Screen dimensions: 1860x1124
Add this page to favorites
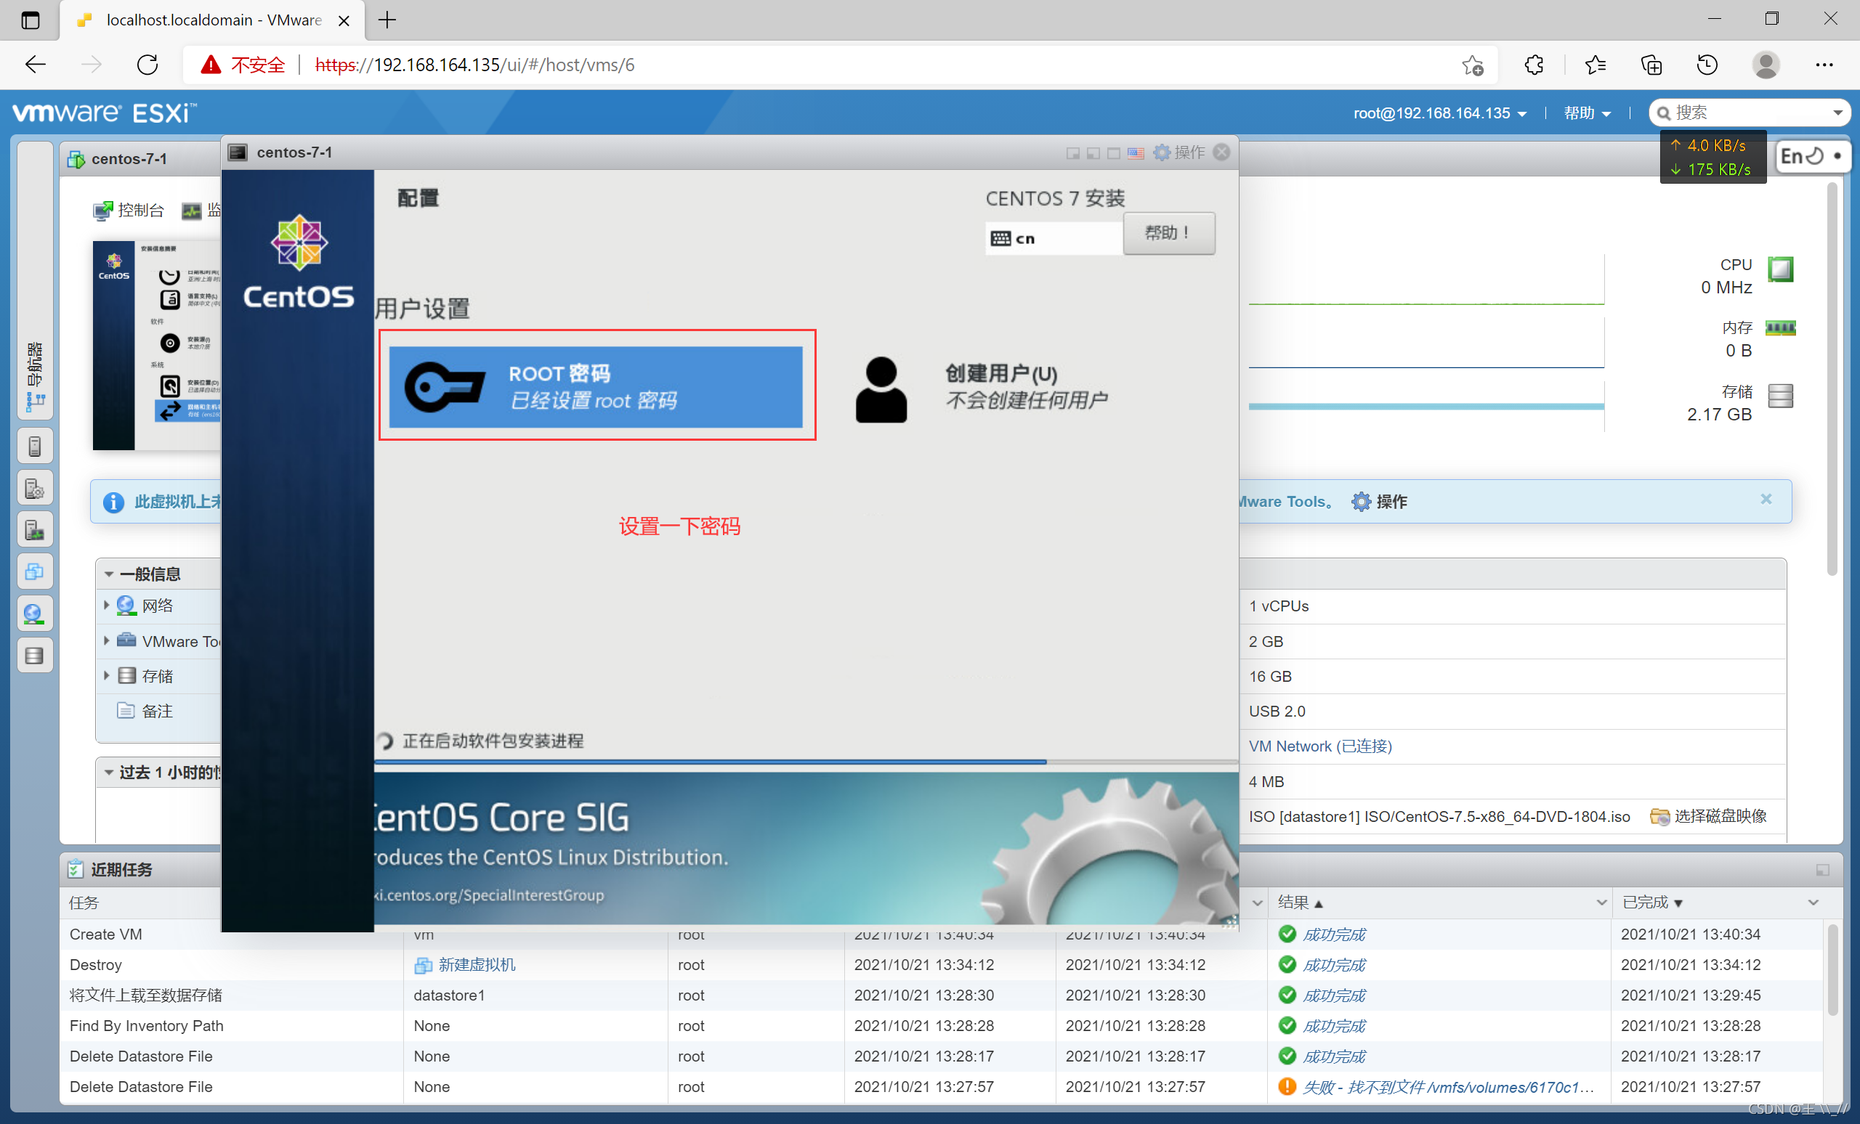point(1472,65)
